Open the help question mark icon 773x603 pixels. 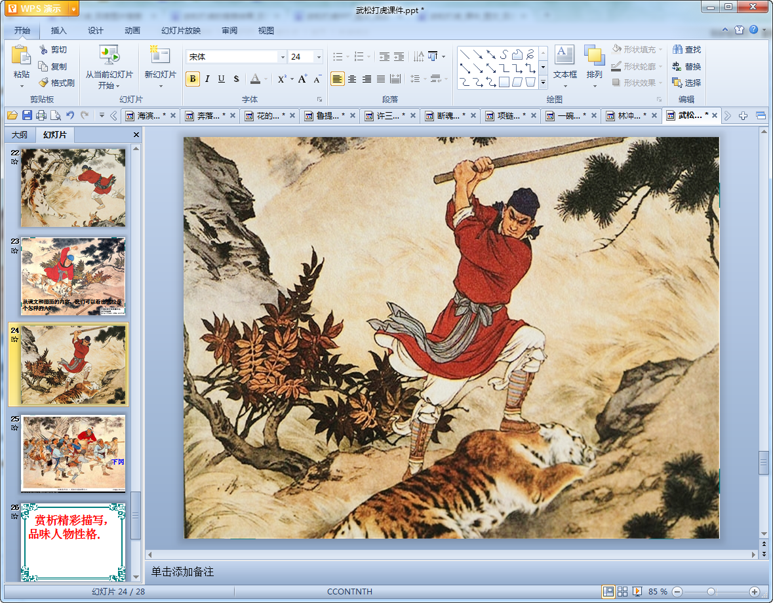click(754, 29)
